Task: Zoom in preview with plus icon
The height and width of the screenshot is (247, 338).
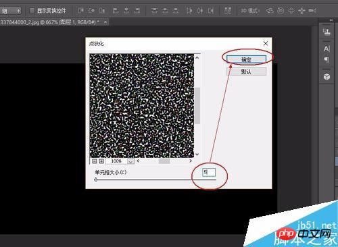Action: click(x=101, y=161)
